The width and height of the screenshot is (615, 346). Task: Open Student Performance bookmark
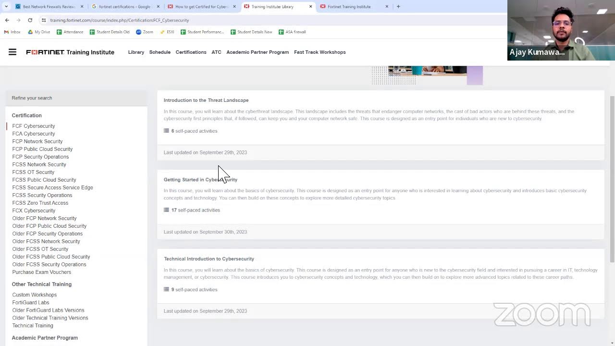point(202,32)
